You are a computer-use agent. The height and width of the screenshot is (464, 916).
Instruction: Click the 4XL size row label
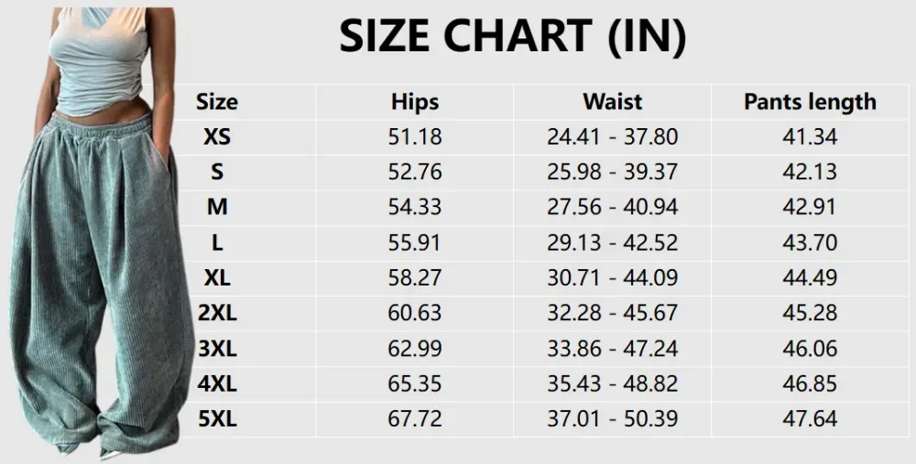tap(217, 383)
